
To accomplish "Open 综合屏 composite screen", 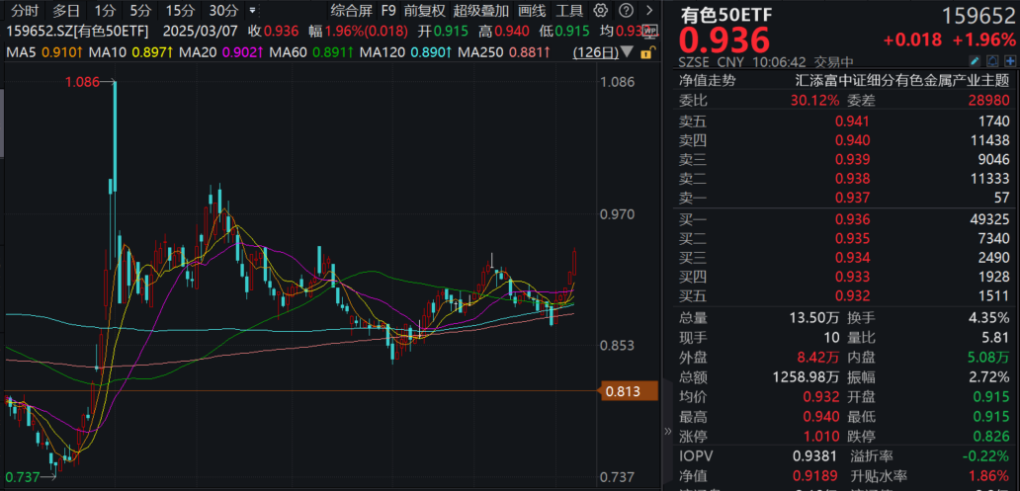I will pyautogui.click(x=352, y=11).
